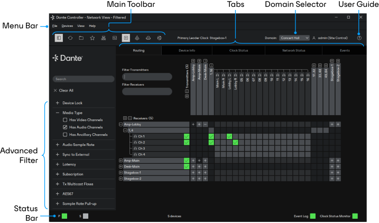Click the star icon in main toolbar
Screen dimensions: 379x223
click(93, 38)
